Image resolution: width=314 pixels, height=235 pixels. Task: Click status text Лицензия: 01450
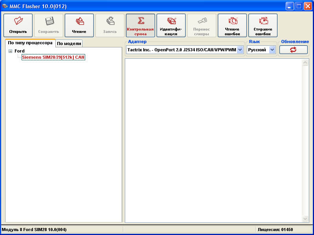pyautogui.click(x=276, y=230)
